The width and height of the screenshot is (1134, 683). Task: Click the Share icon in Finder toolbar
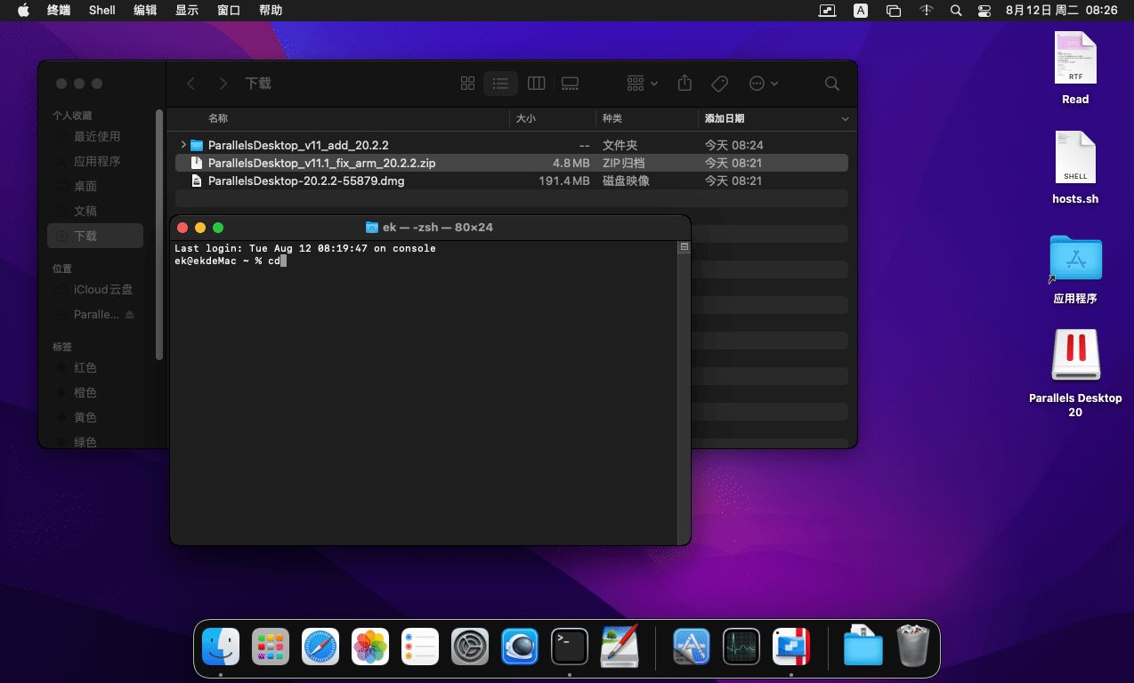point(684,84)
